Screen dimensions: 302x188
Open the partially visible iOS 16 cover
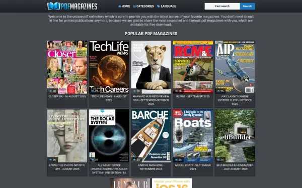click(x=172, y=183)
